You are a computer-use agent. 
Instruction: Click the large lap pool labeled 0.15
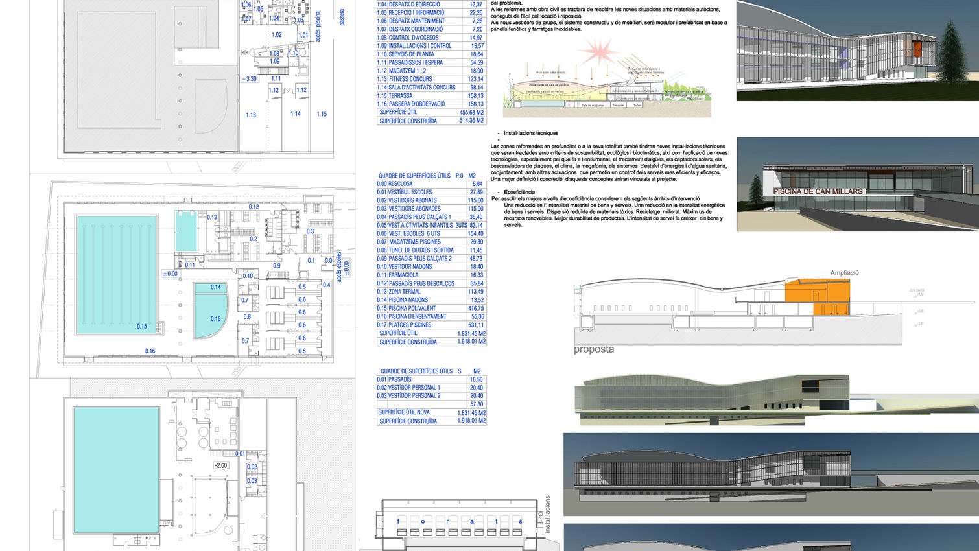click(x=117, y=274)
